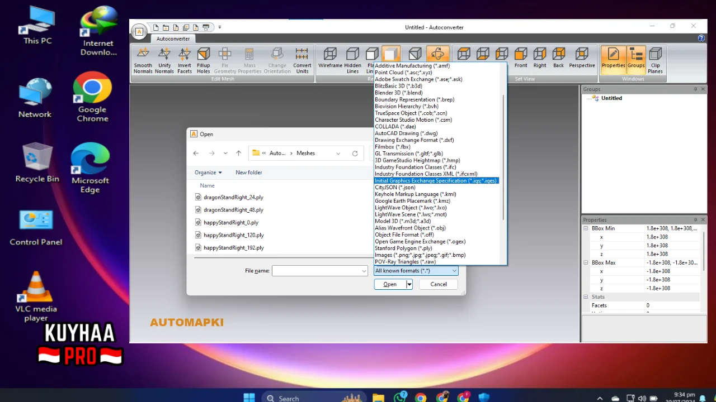This screenshot has width=716, height=402.
Task: Expand the File name history dropdown arrow
Action: click(364, 271)
